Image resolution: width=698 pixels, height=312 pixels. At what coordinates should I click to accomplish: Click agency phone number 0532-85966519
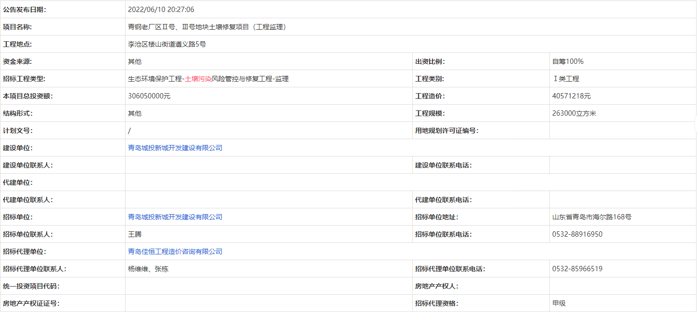pos(577,269)
